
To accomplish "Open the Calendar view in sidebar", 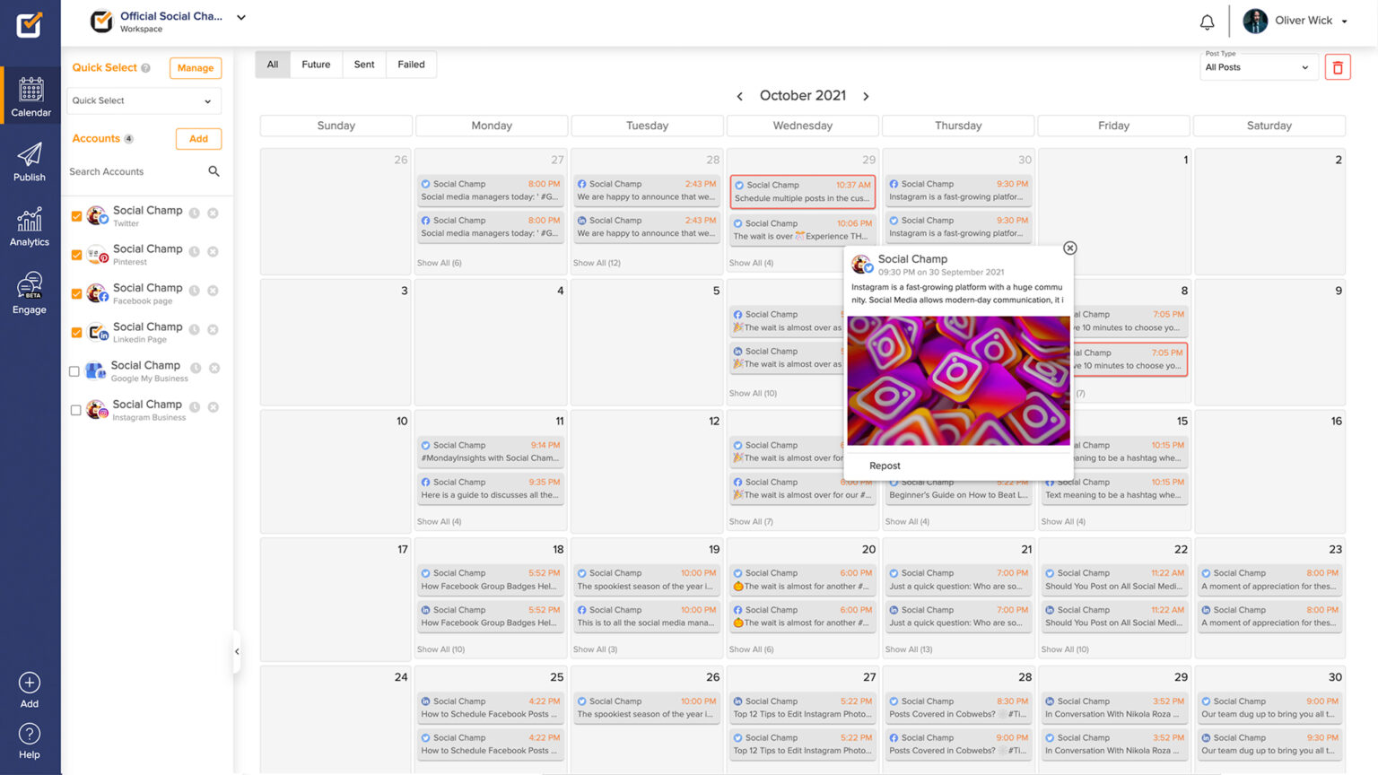I will [x=31, y=97].
